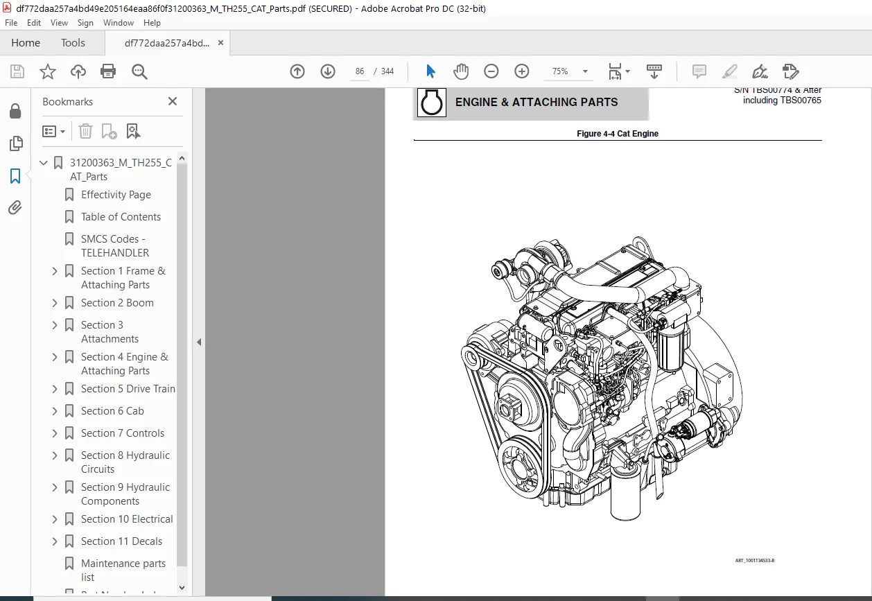Go to Effectivity Page bookmark
Image resolution: width=872 pixels, height=601 pixels.
tap(116, 195)
